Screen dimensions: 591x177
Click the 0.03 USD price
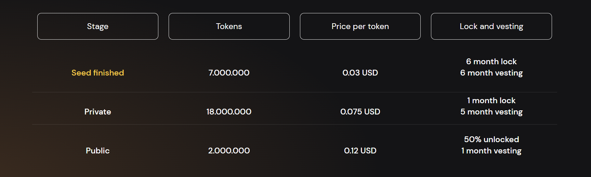(x=360, y=73)
